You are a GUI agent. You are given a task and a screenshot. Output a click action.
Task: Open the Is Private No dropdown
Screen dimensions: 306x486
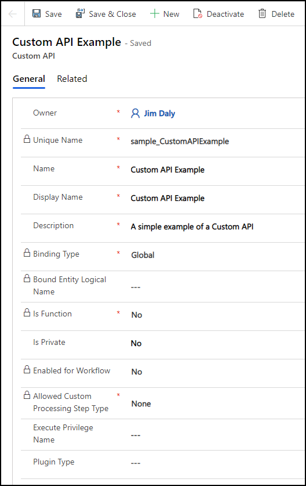coord(136,343)
